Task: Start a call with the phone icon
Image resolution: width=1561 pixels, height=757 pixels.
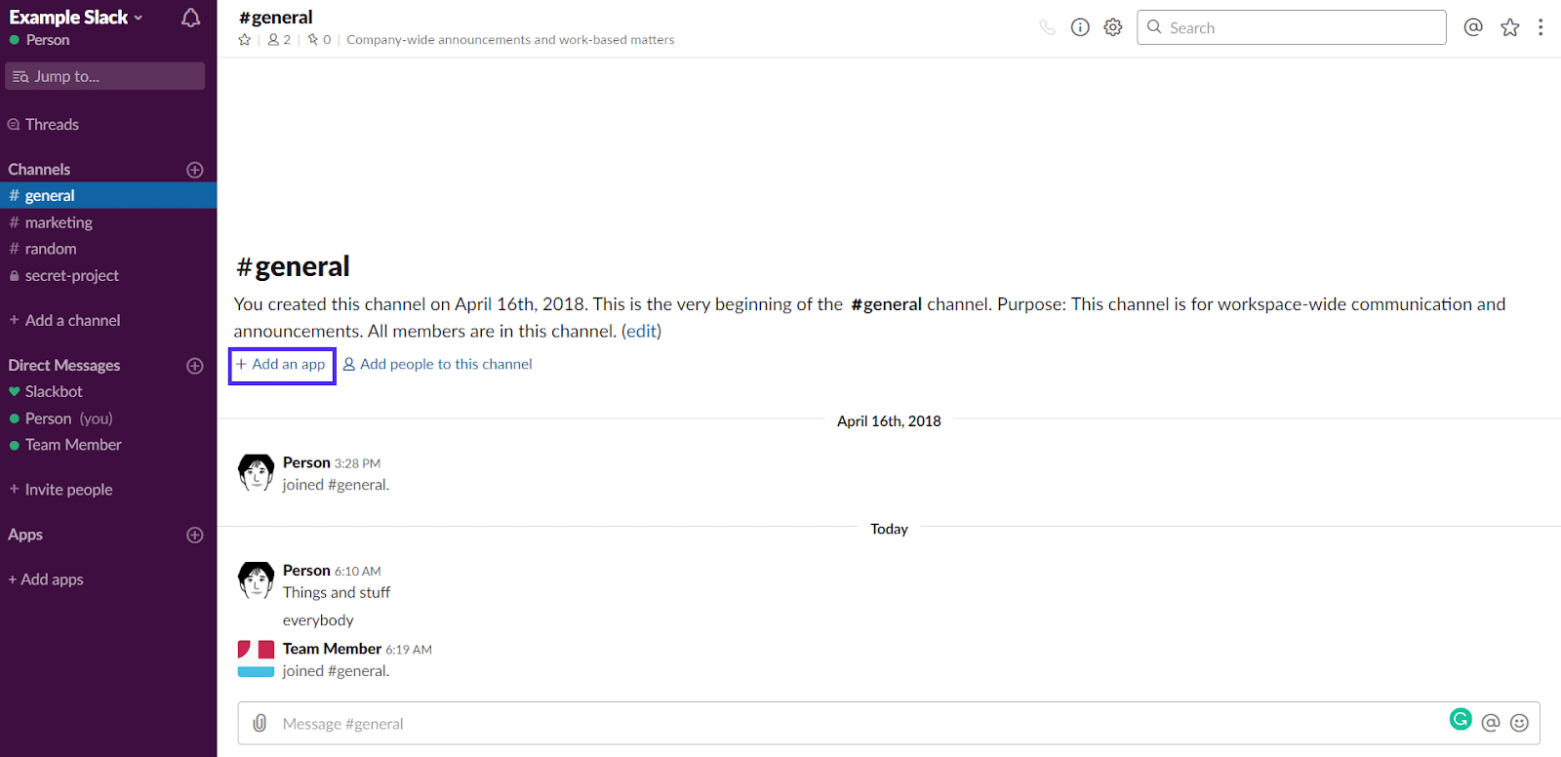Action: [1047, 27]
